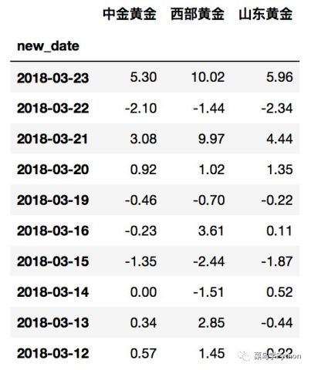Select the 2018-03-20 row label

point(53,170)
